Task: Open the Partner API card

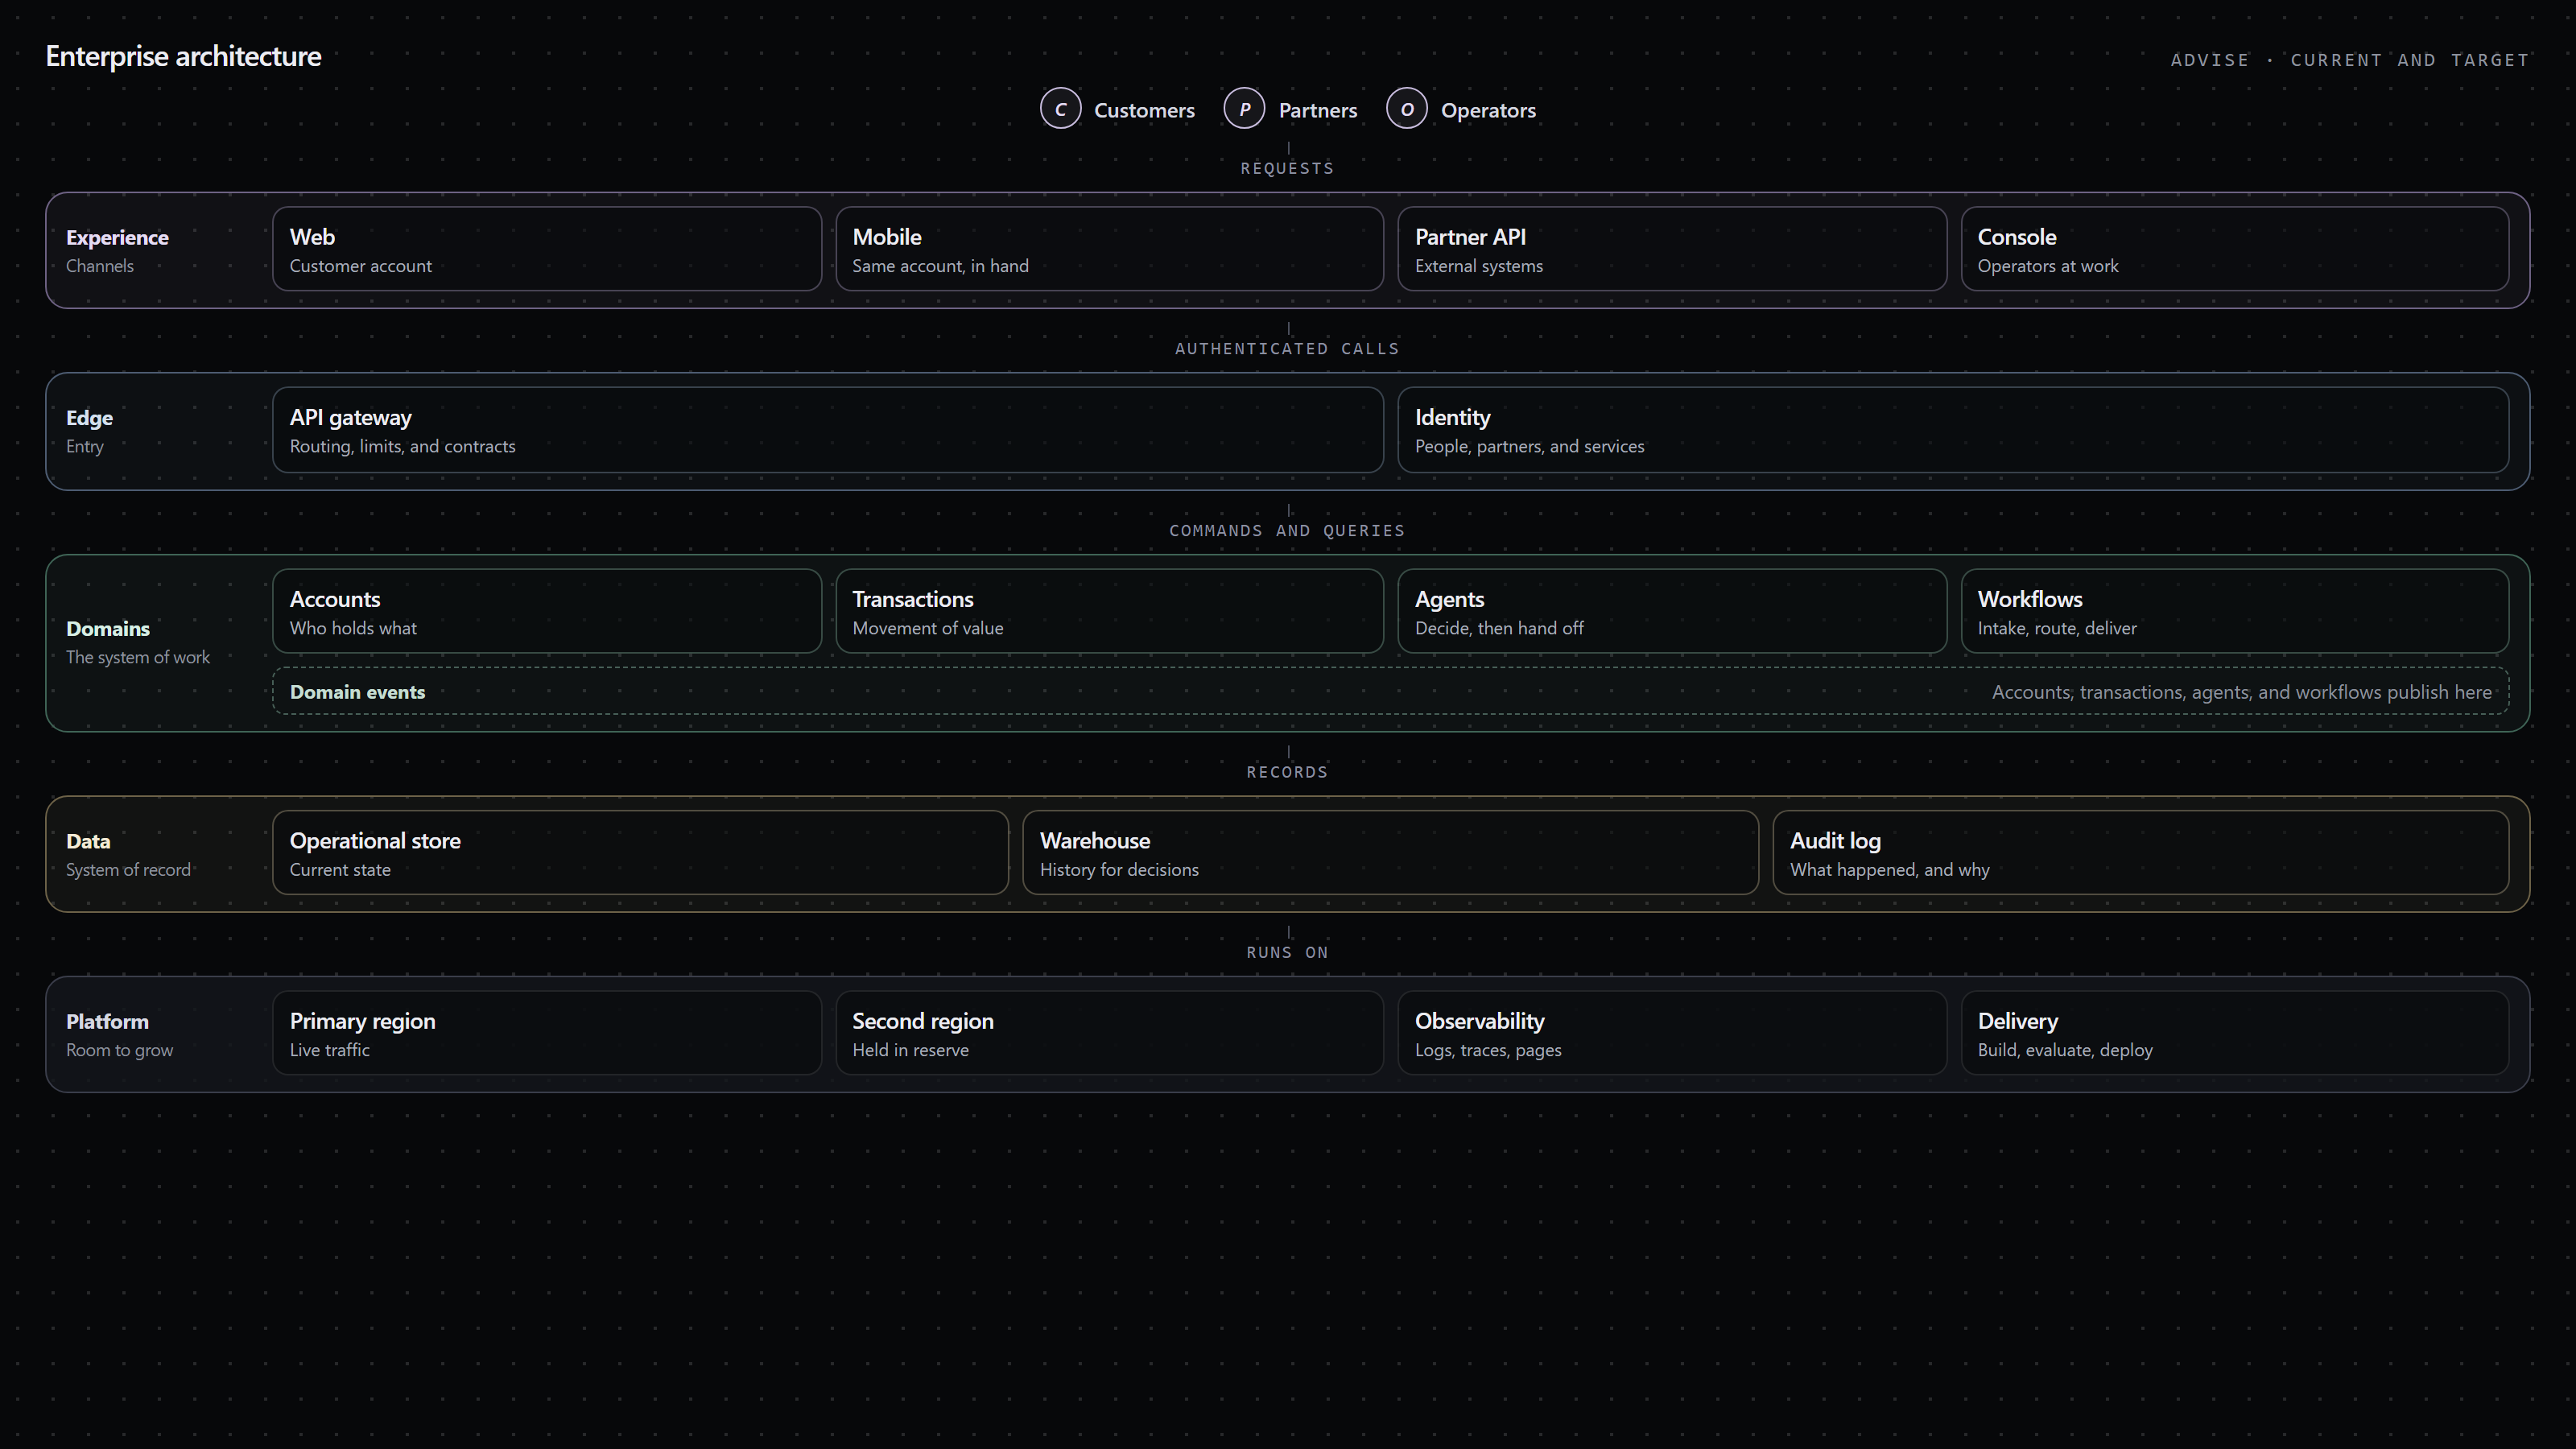Action: tap(1672, 249)
